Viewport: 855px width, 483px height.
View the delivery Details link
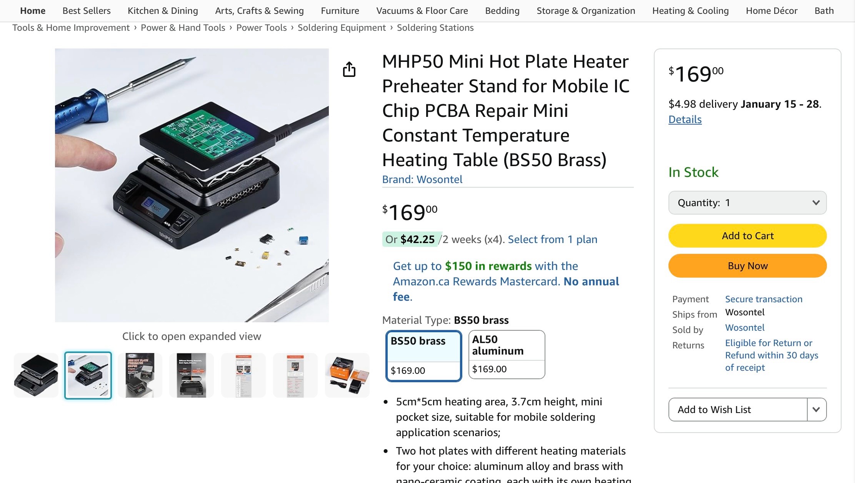684,120
